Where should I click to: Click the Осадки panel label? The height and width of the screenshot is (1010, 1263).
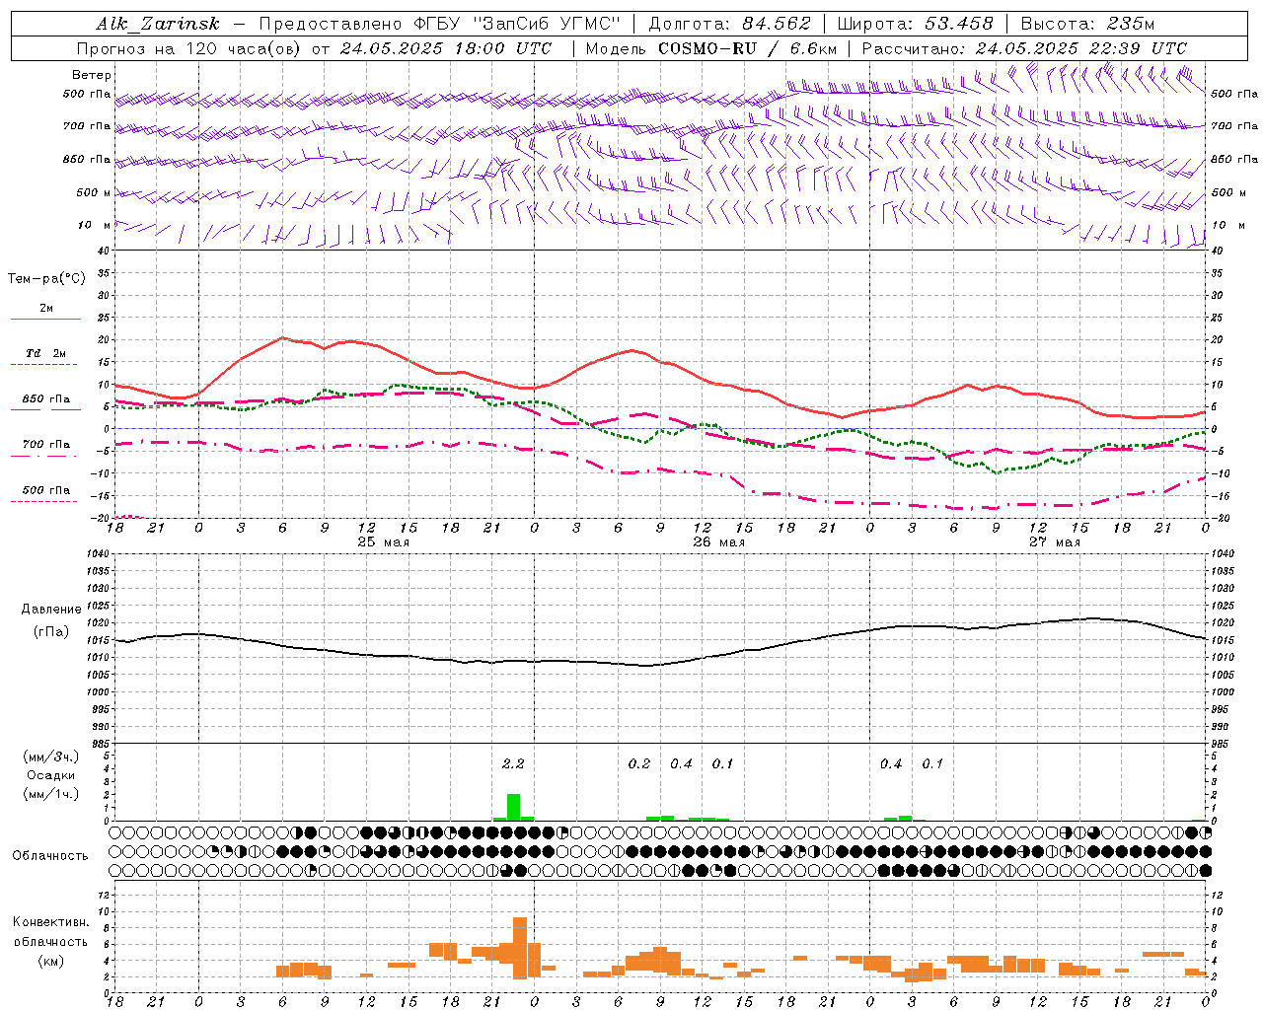(x=50, y=775)
